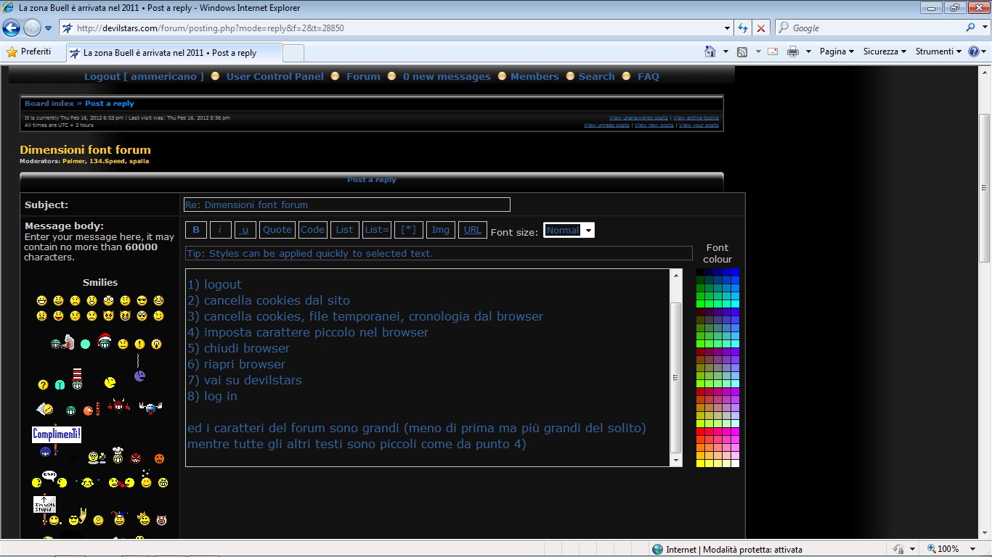The width and height of the screenshot is (992, 557).
Task: Click the Preferiti star icon
Action: (12, 52)
